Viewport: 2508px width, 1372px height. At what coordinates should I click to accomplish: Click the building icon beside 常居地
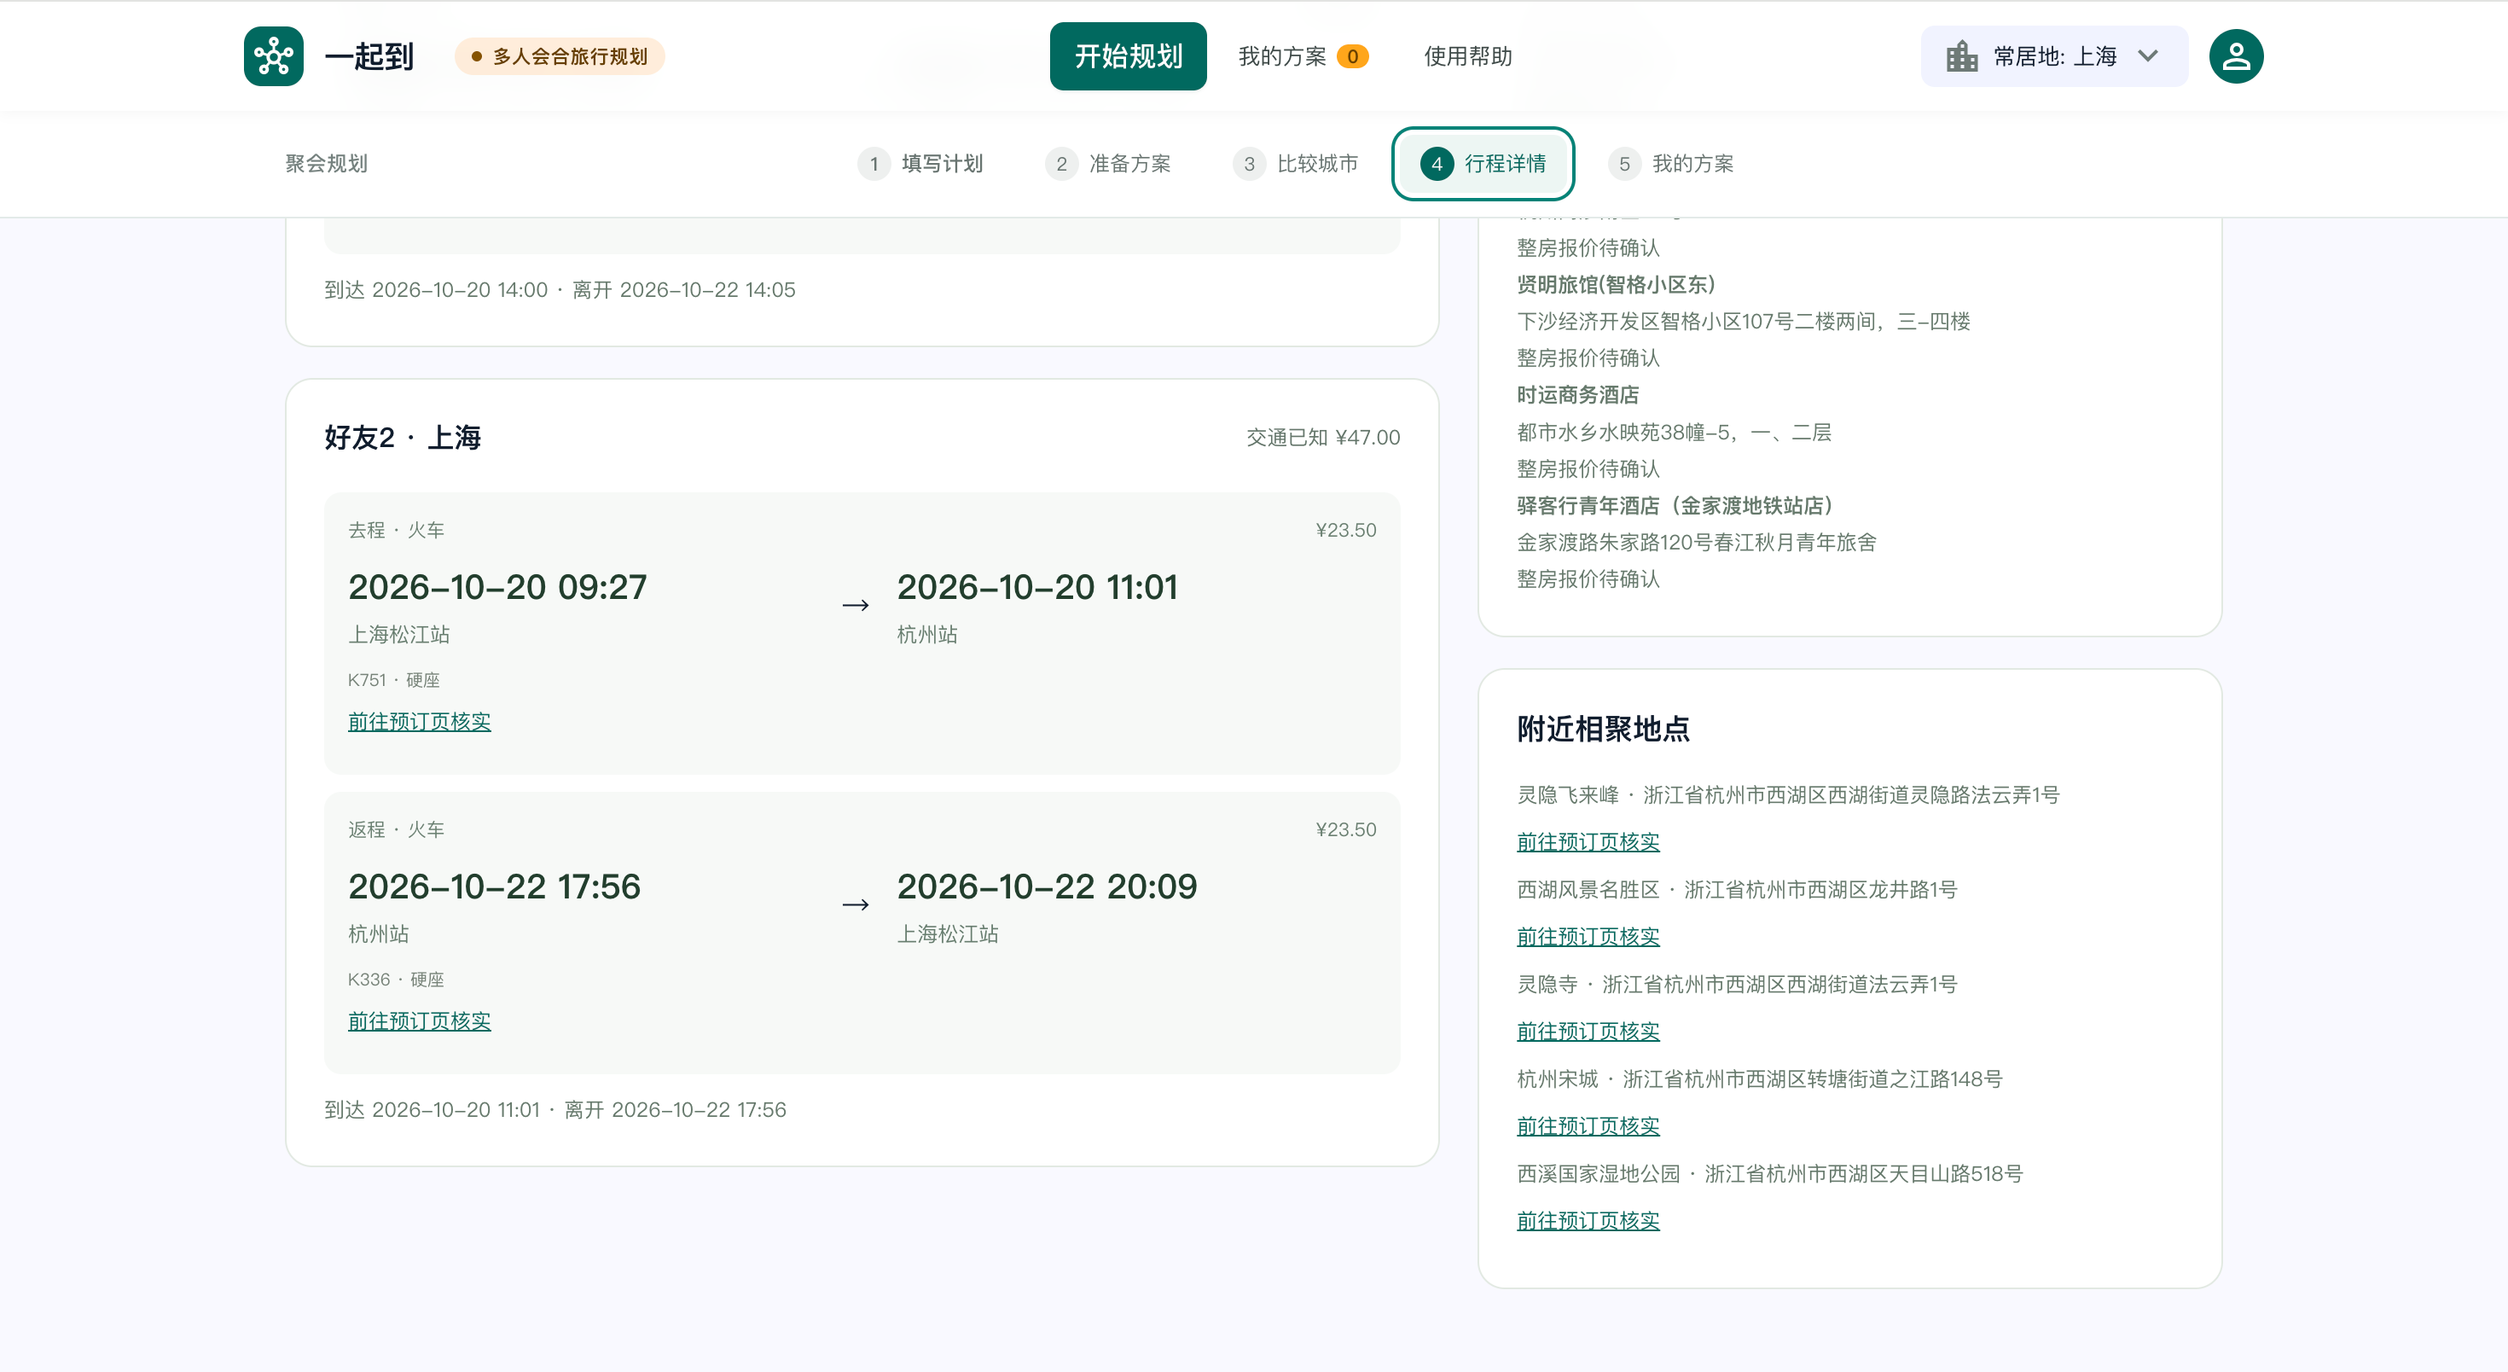tap(1961, 56)
